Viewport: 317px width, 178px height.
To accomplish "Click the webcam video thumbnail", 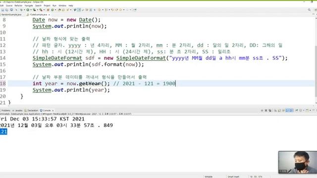I will pos(298,162).
